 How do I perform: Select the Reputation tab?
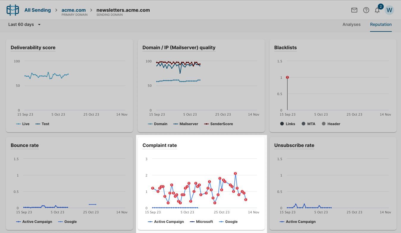[x=381, y=24]
